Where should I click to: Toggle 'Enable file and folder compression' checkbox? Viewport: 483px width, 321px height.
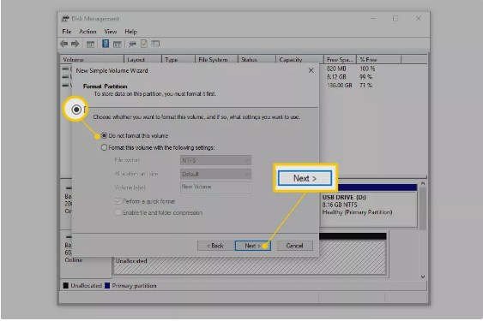click(x=118, y=213)
